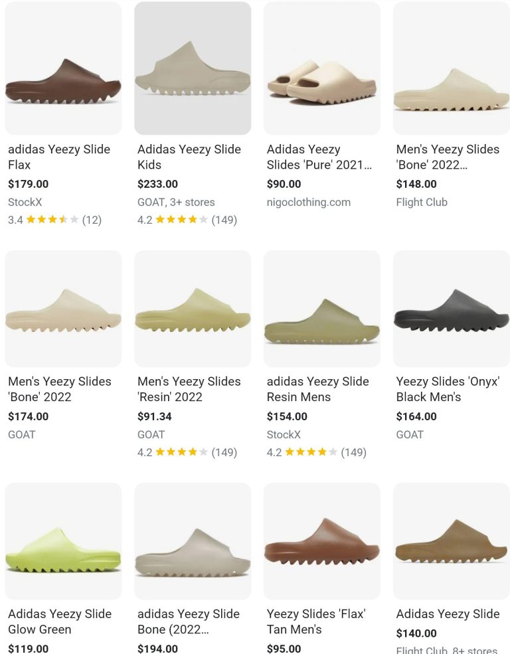Click the Adidas Yeezy Slide Kids title
Viewport: 510px width, 654px height.
[x=188, y=157]
